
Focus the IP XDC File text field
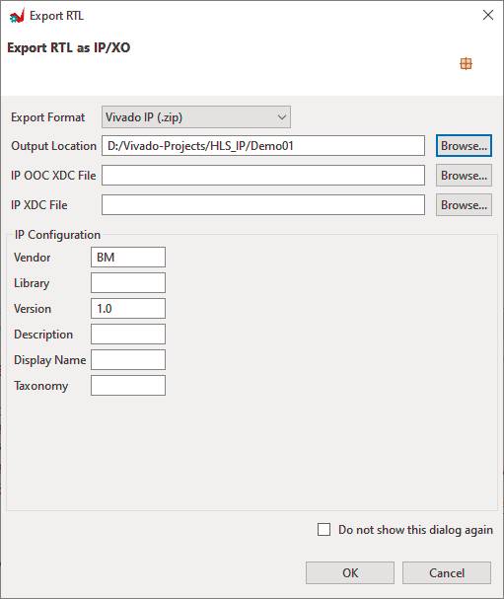263,205
